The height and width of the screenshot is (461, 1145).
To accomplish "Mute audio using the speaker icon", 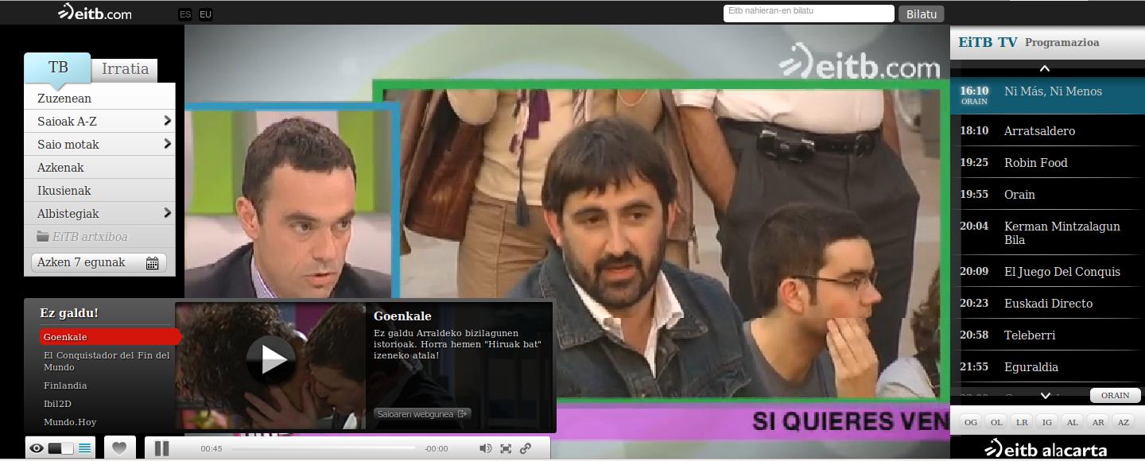I will [x=485, y=448].
